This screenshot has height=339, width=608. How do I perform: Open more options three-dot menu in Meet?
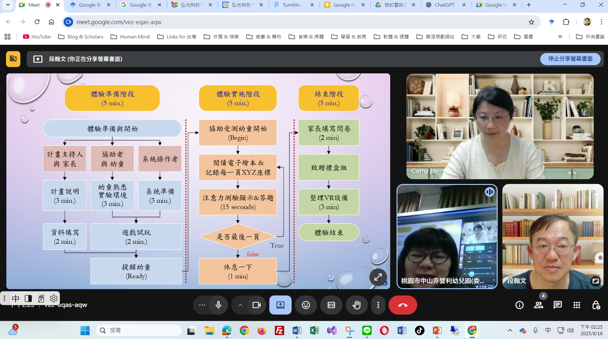coord(378,305)
